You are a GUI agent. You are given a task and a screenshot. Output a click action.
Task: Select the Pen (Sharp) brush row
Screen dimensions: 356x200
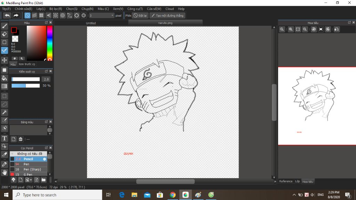[x=29, y=169]
